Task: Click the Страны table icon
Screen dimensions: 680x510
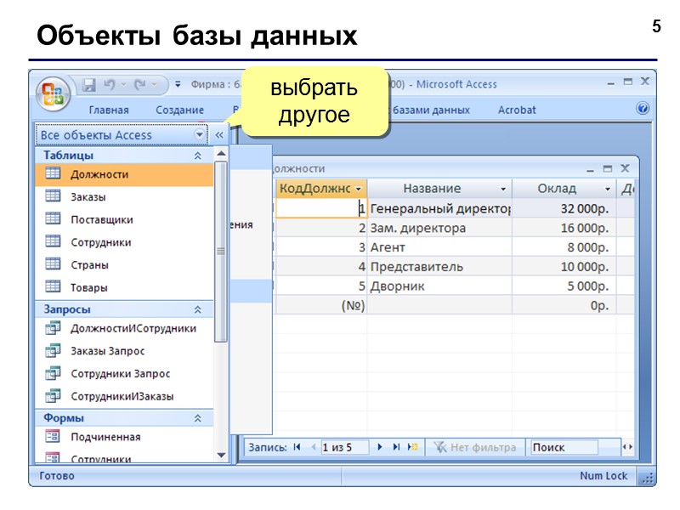Action: (53, 263)
